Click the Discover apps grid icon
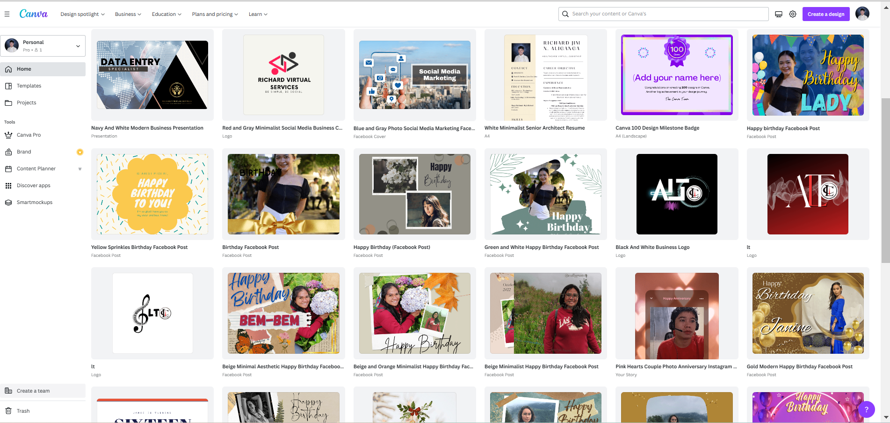This screenshot has width=890, height=423. tap(8, 186)
